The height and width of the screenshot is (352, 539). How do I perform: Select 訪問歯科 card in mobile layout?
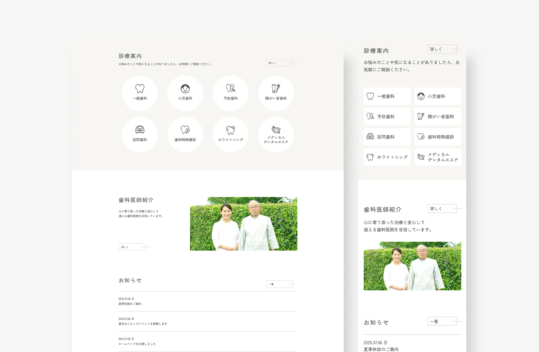[x=387, y=137]
